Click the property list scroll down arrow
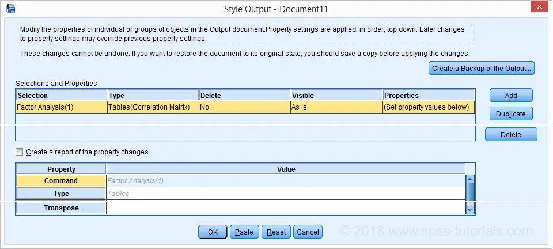 pos(470,210)
